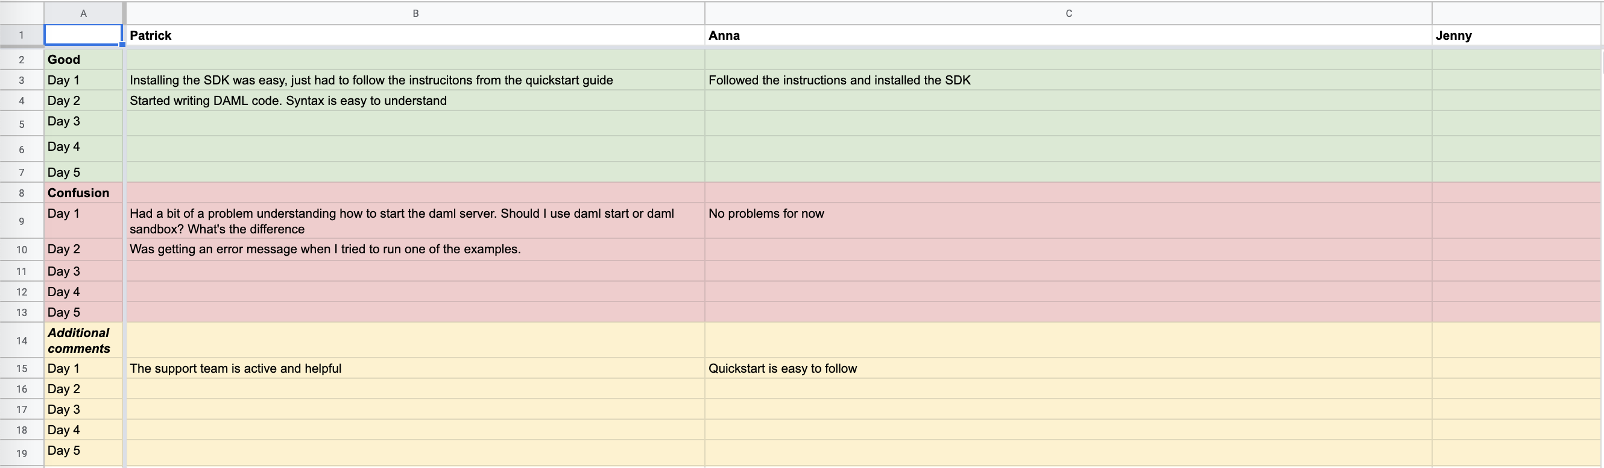The image size is (1604, 468).
Task: Click row header 17
Action: 22,409
